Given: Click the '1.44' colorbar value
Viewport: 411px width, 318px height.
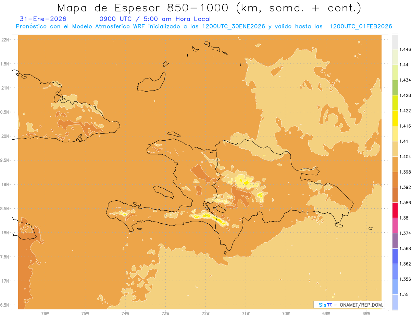Looking at the screenshot, I should pos(404,65).
